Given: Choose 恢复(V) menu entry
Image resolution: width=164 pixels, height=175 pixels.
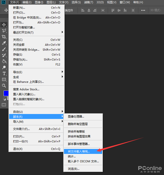Looking at the screenshot, I should 37,65.
